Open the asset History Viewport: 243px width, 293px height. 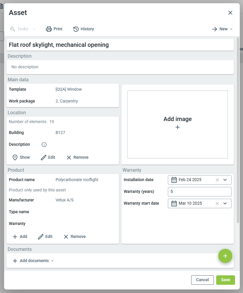(x=84, y=29)
